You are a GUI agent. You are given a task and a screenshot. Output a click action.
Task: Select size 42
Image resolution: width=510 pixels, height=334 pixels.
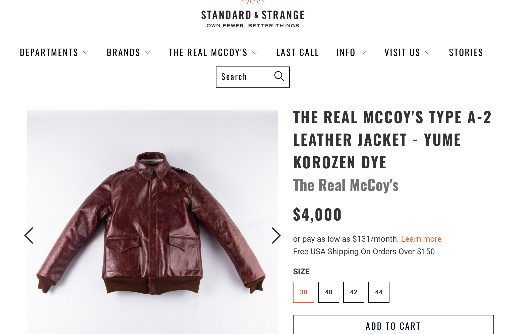[x=354, y=292]
